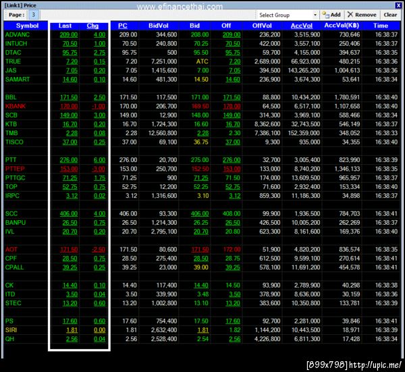
Task: Click the Clear button
Action: click(390, 15)
